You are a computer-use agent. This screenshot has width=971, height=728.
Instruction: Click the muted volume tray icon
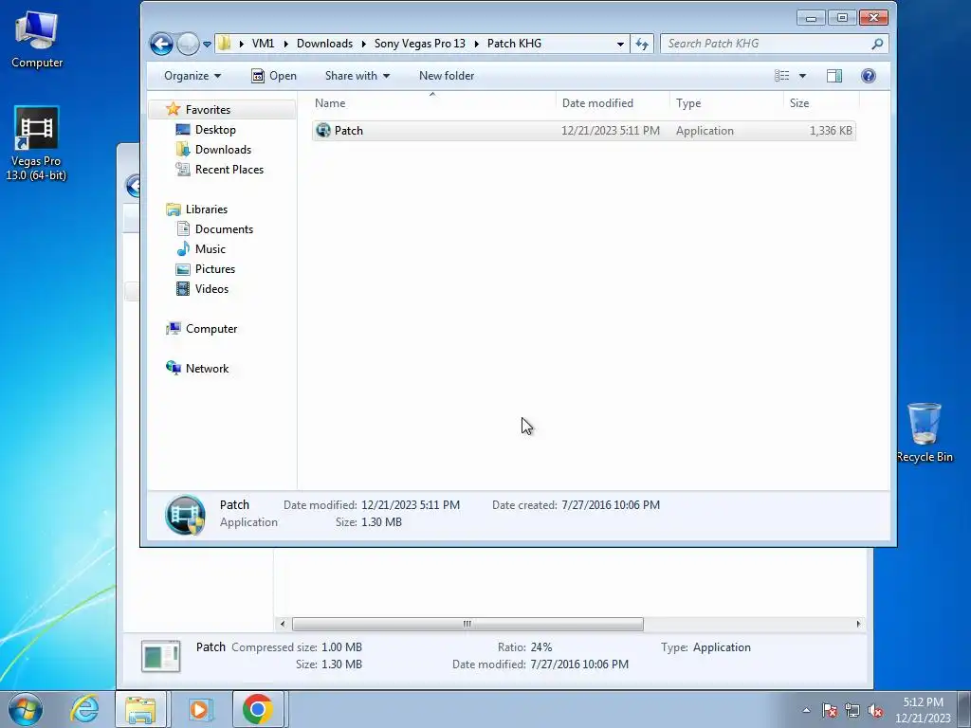click(875, 710)
